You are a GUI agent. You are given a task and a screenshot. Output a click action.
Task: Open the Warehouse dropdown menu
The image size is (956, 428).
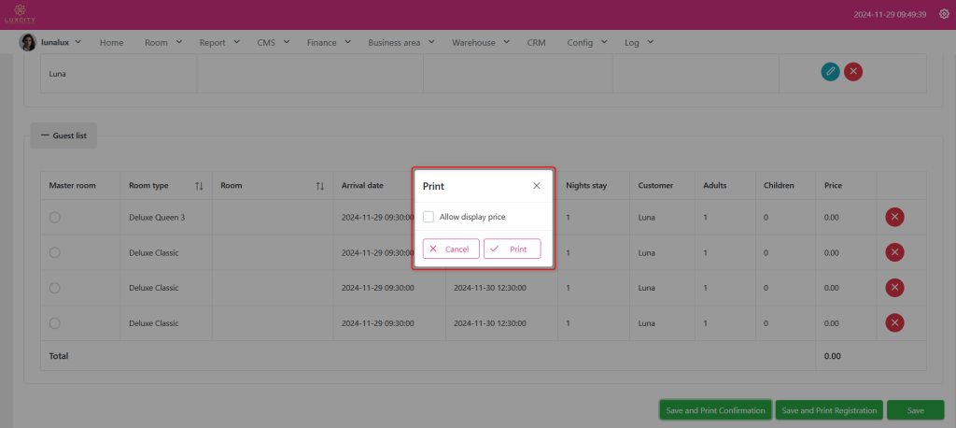(x=480, y=42)
